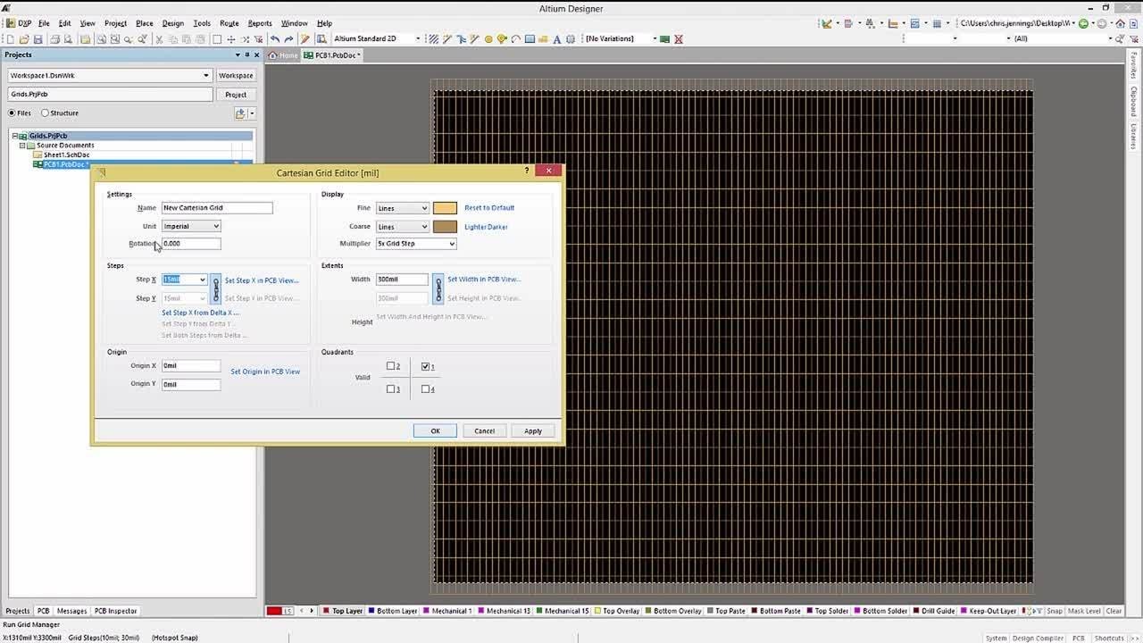Click the pin icon in Projects panel

247,54
